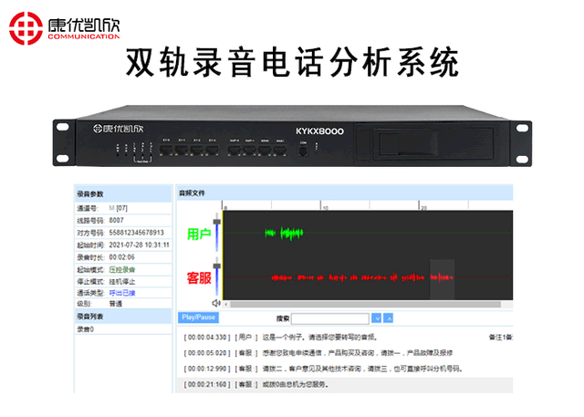Click the 录音列表 panel header
Image resolution: width=584 pixels, height=417 pixels.
(123, 317)
